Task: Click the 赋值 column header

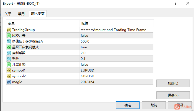Action: click(x=116, y=23)
